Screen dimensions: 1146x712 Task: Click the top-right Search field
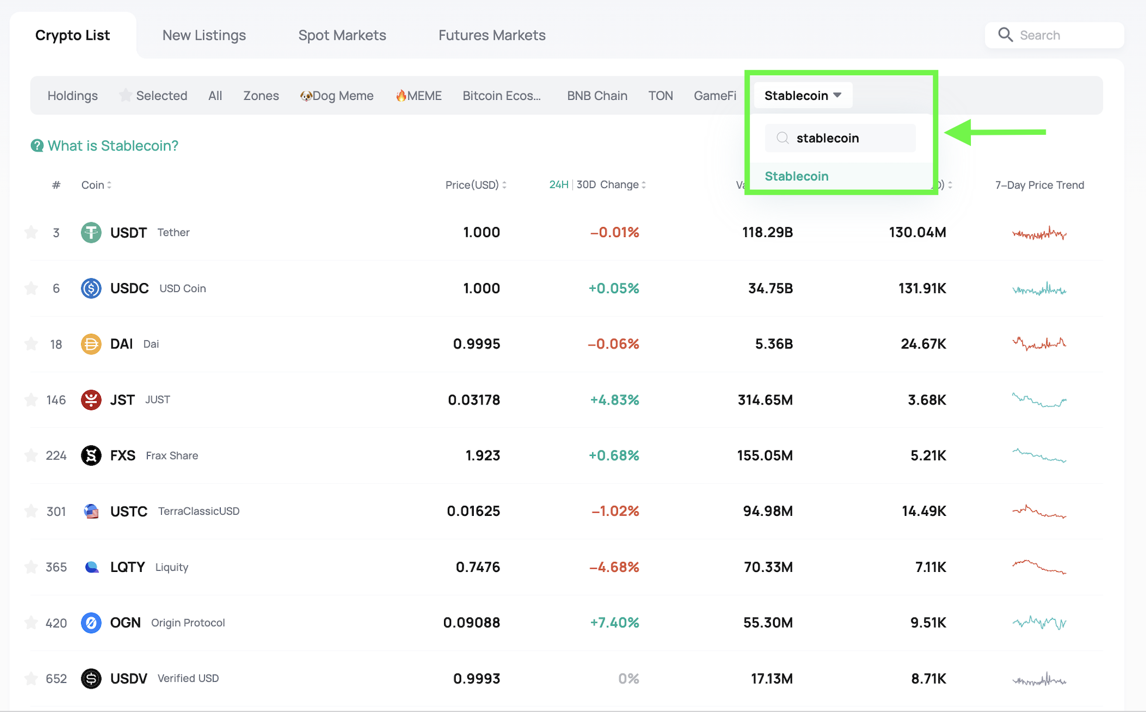tap(1054, 35)
